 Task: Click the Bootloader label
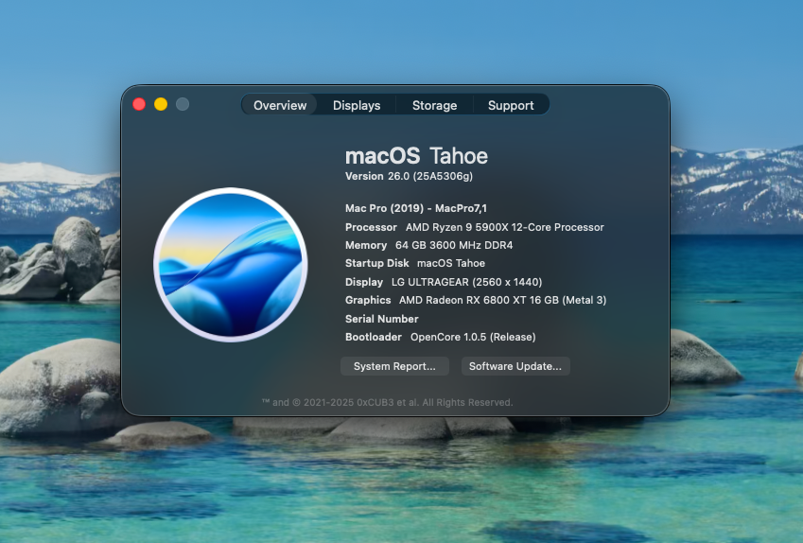pos(374,337)
